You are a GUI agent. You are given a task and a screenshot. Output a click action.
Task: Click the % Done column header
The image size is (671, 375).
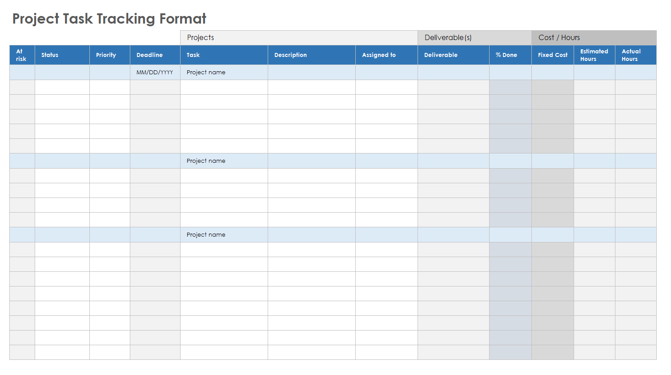pyautogui.click(x=510, y=55)
